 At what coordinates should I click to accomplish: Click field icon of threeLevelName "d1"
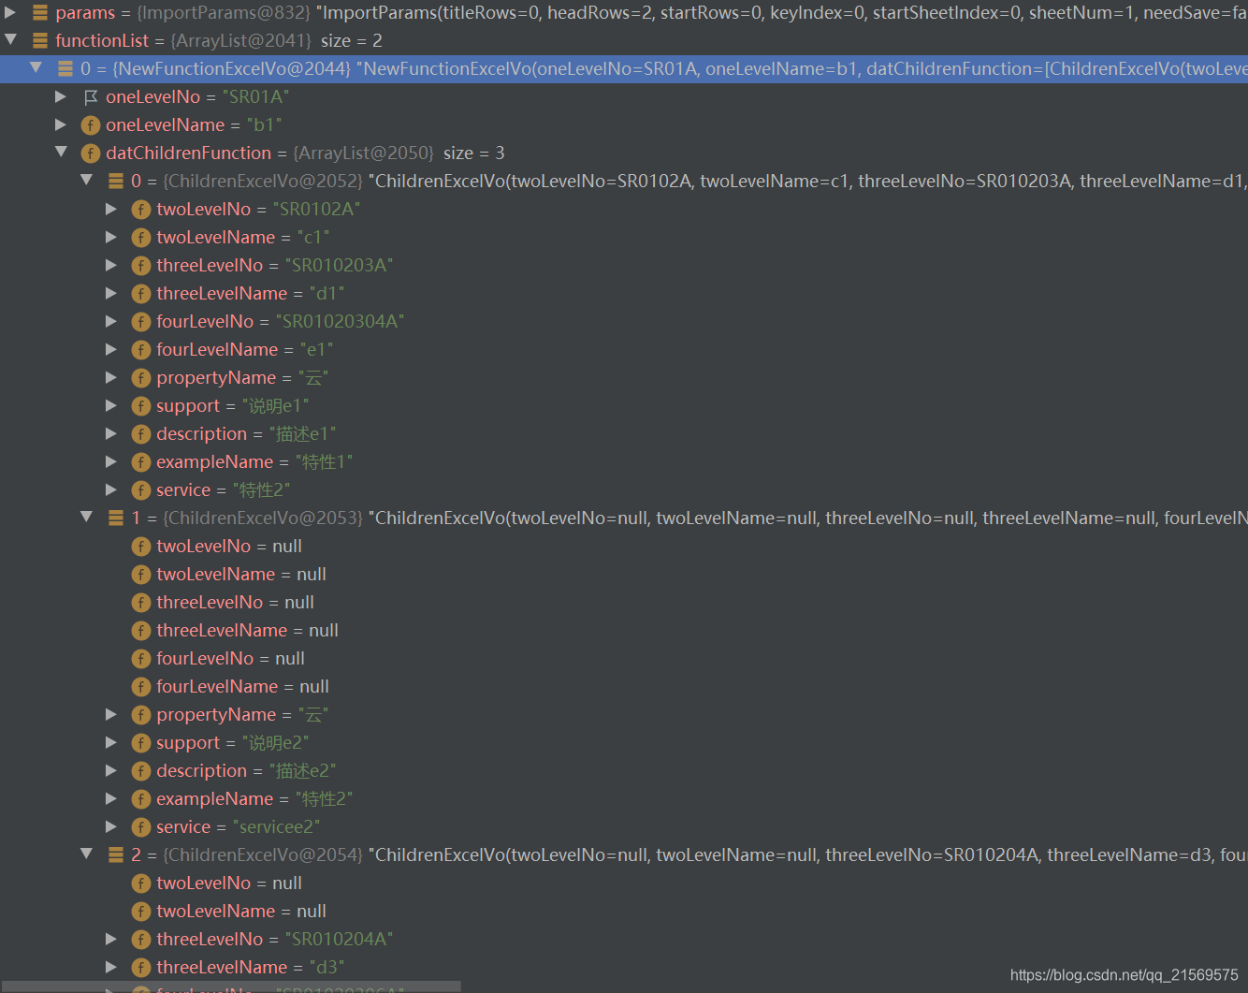[141, 294]
